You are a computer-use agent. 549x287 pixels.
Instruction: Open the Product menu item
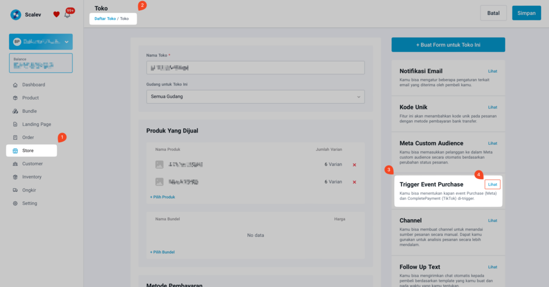[32, 98]
